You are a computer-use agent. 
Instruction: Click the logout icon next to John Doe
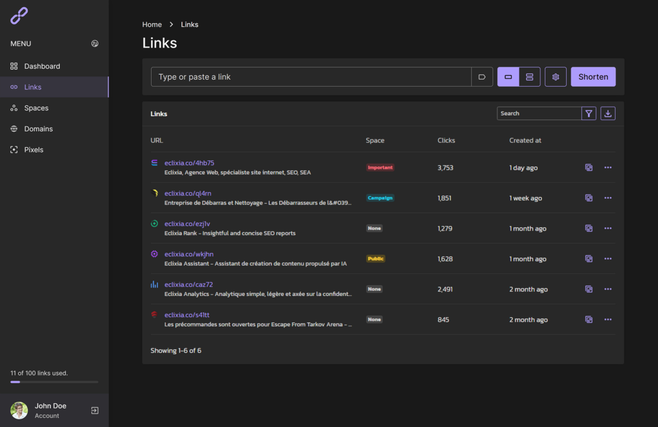[x=95, y=410]
